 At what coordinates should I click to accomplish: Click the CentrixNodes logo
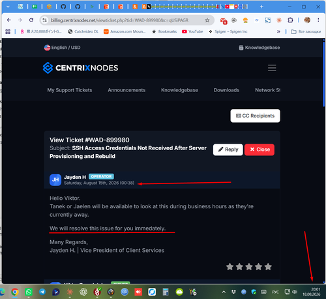80,68
